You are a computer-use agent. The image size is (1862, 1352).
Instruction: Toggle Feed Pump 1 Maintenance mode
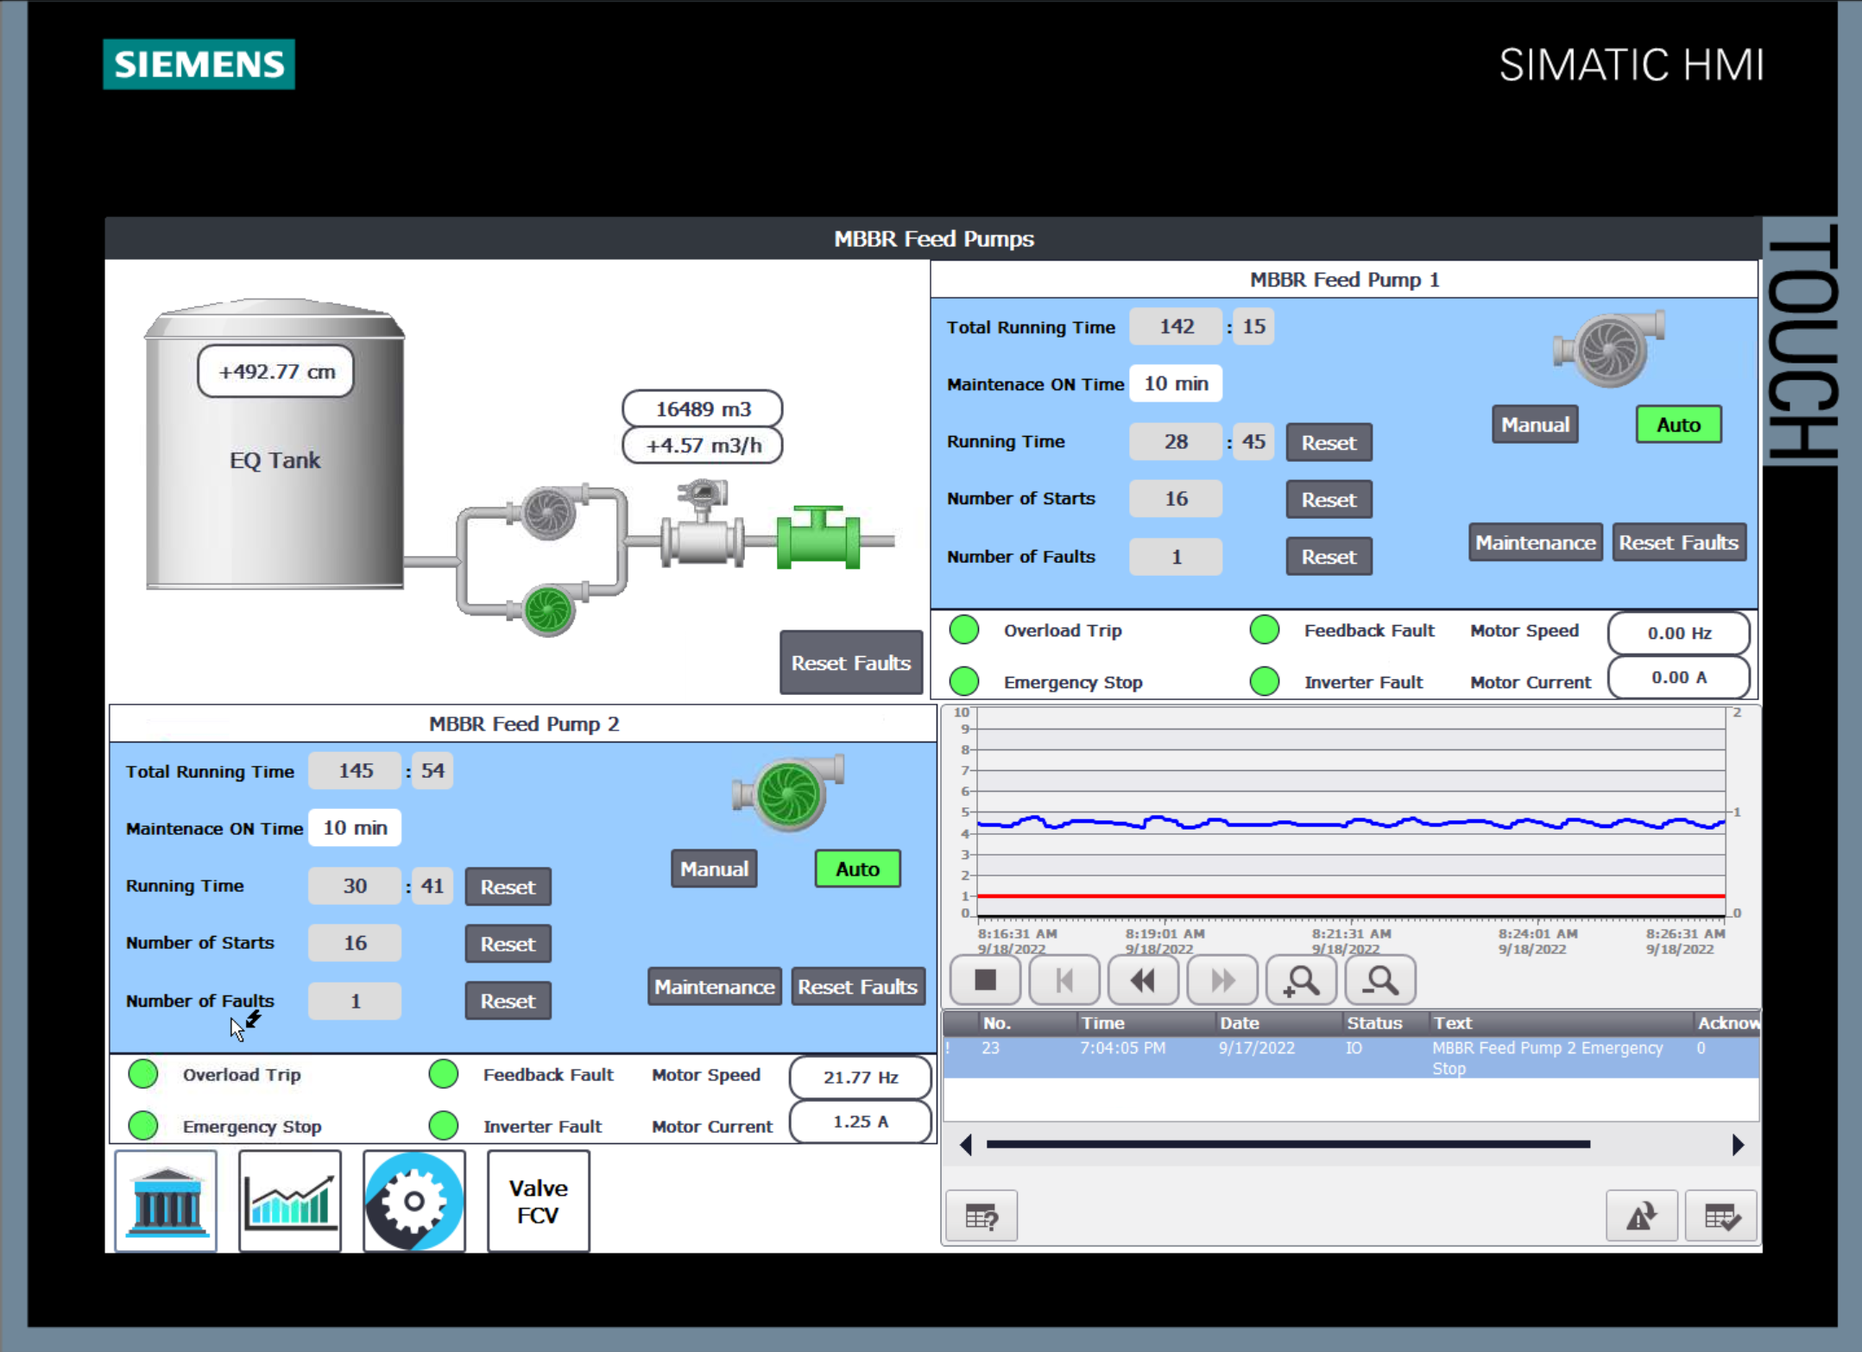(x=1535, y=542)
